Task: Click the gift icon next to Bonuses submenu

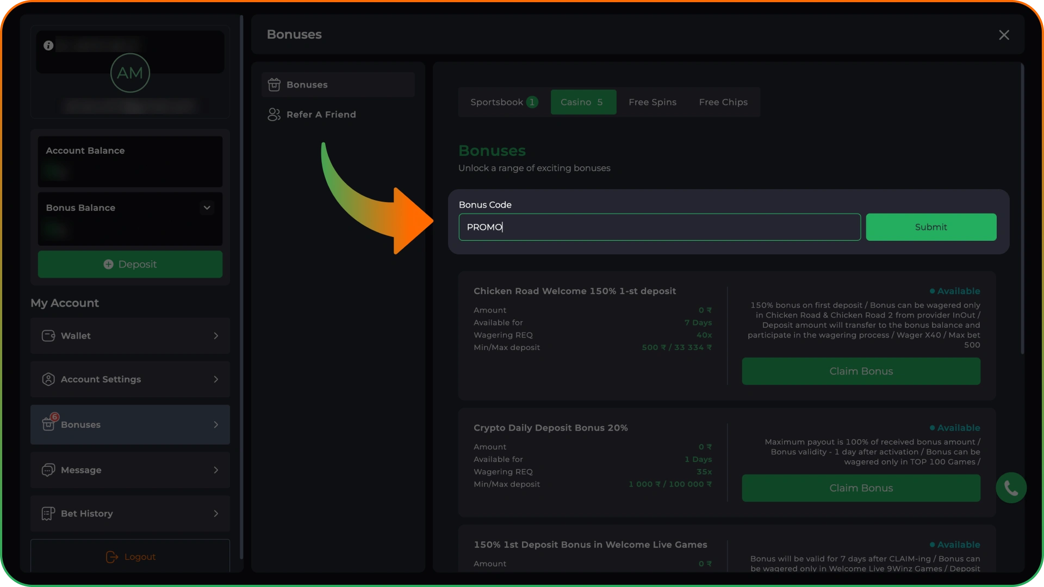Action: [x=274, y=85]
